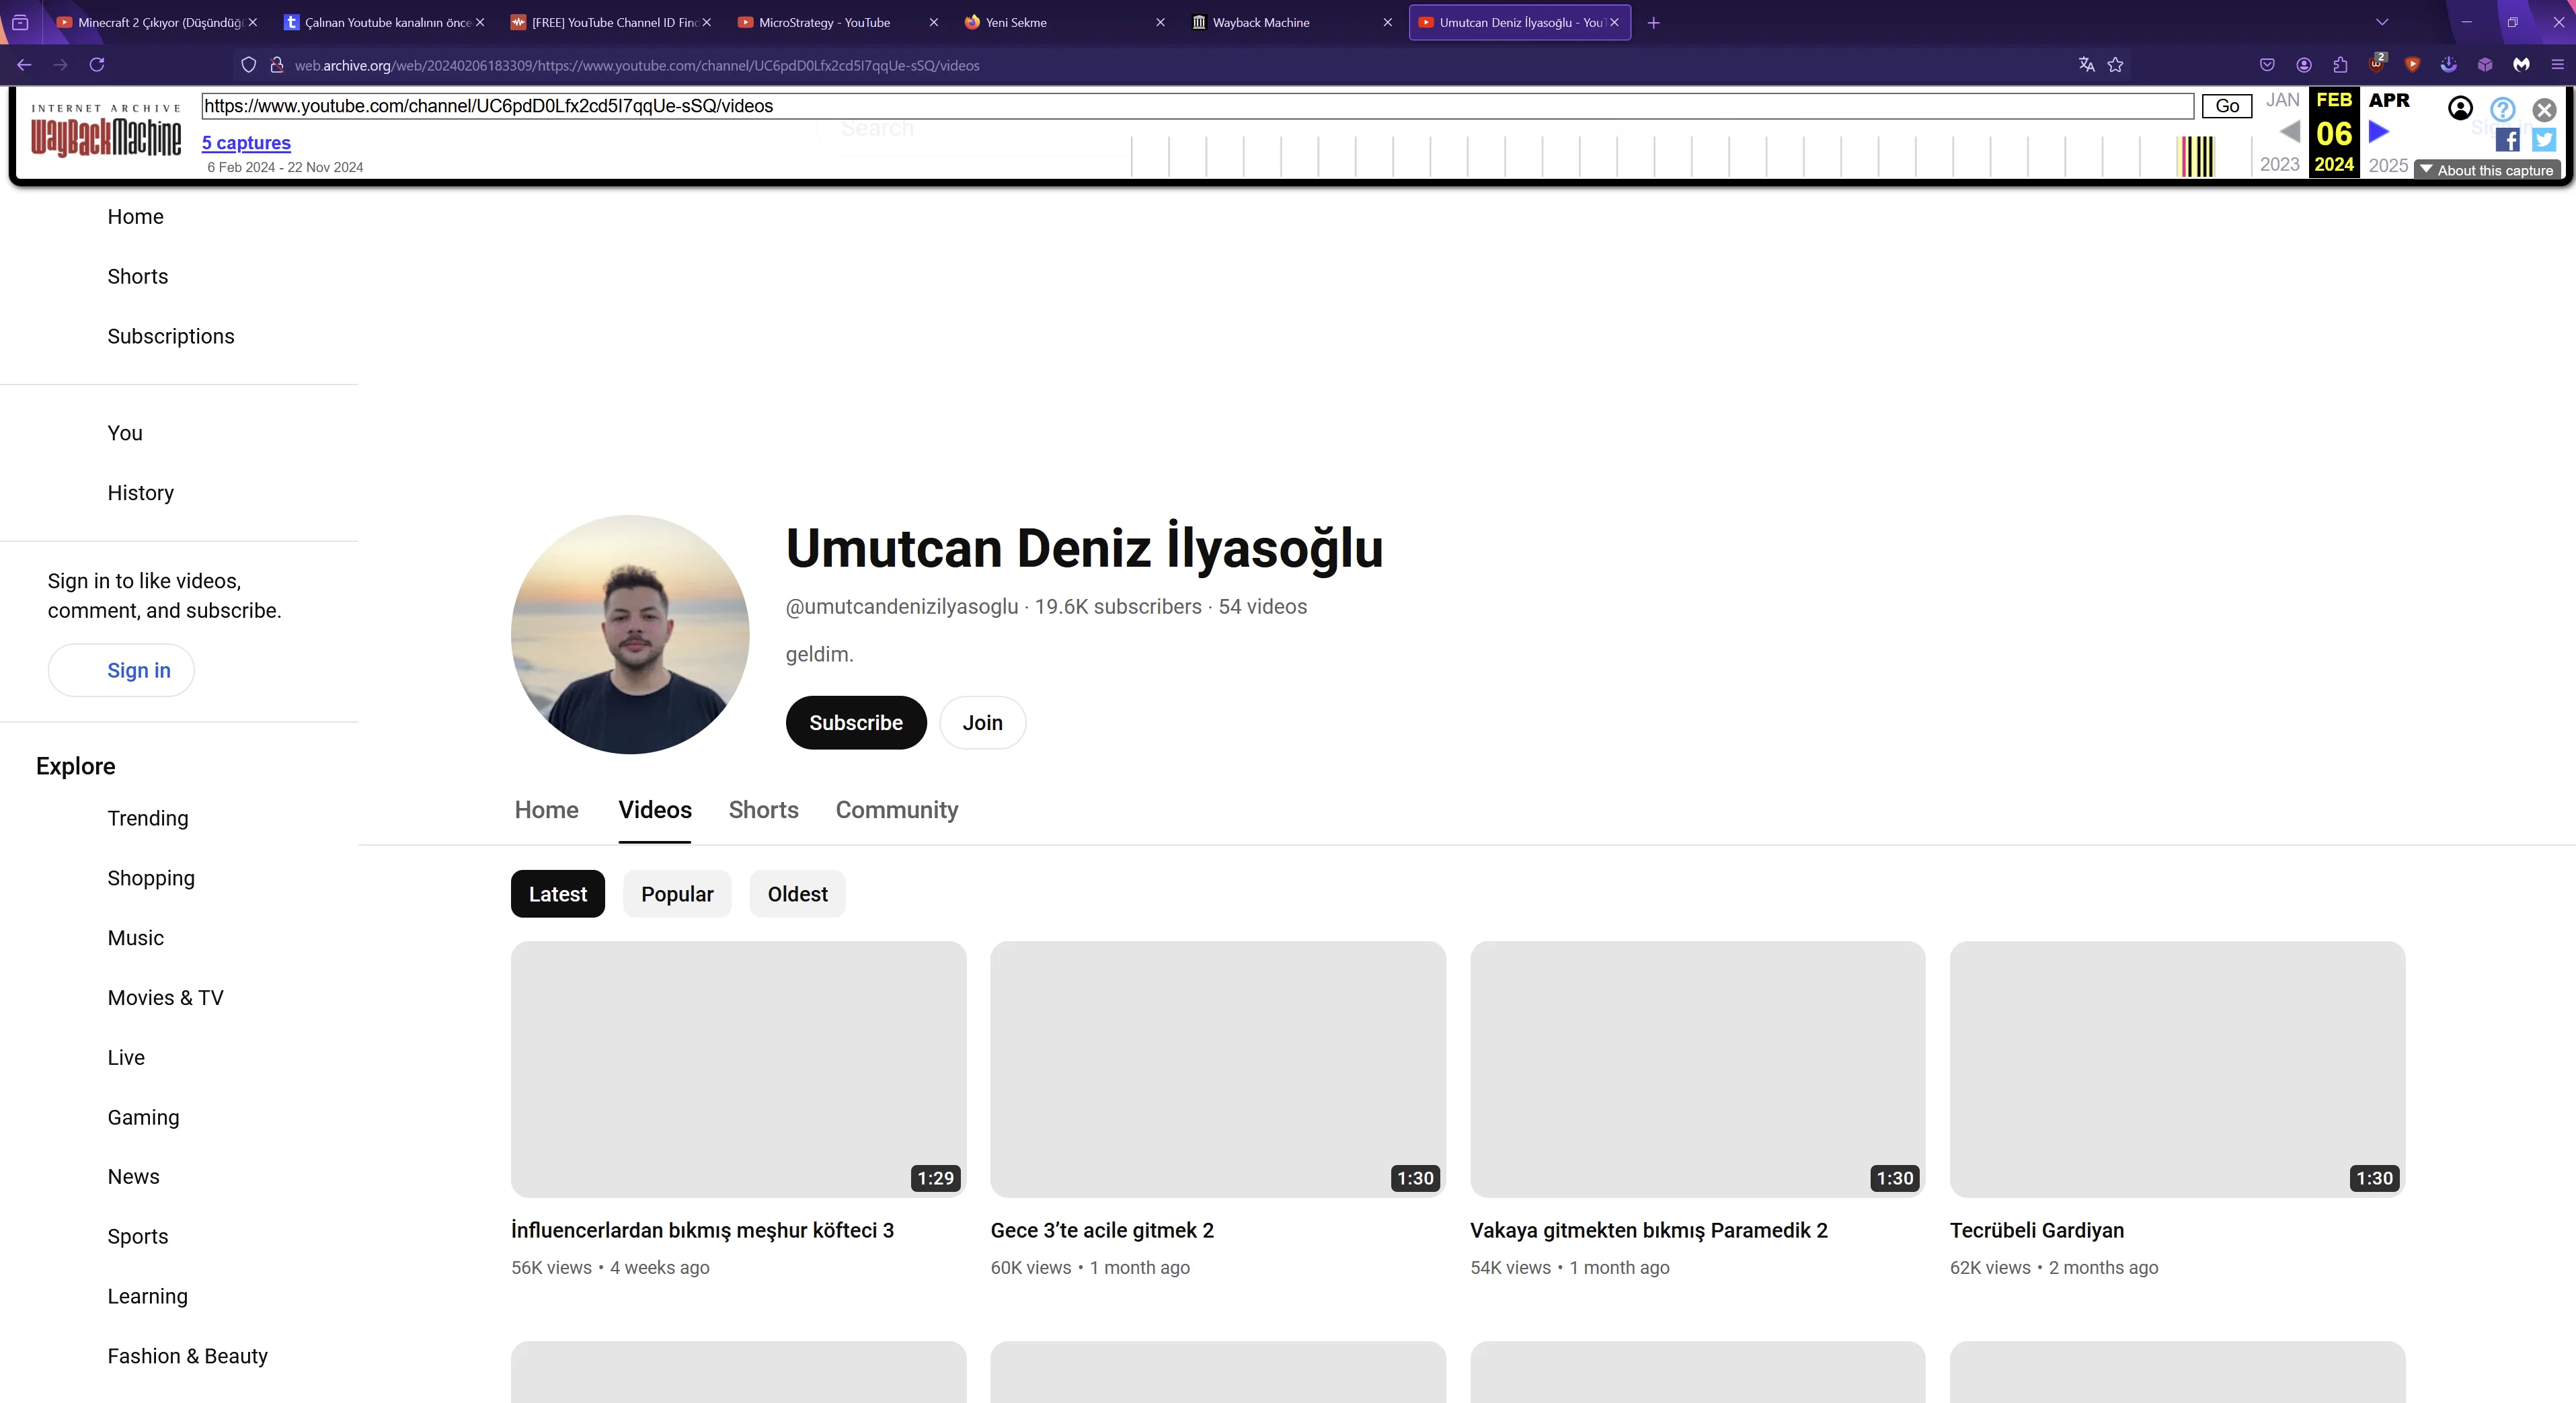
Task: Open Gaming in Explore
Action: (x=143, y=1117)
